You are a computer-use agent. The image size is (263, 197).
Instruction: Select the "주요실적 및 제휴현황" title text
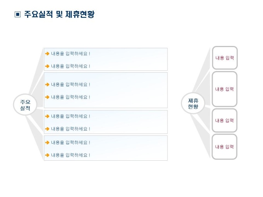tap(59, 15)
